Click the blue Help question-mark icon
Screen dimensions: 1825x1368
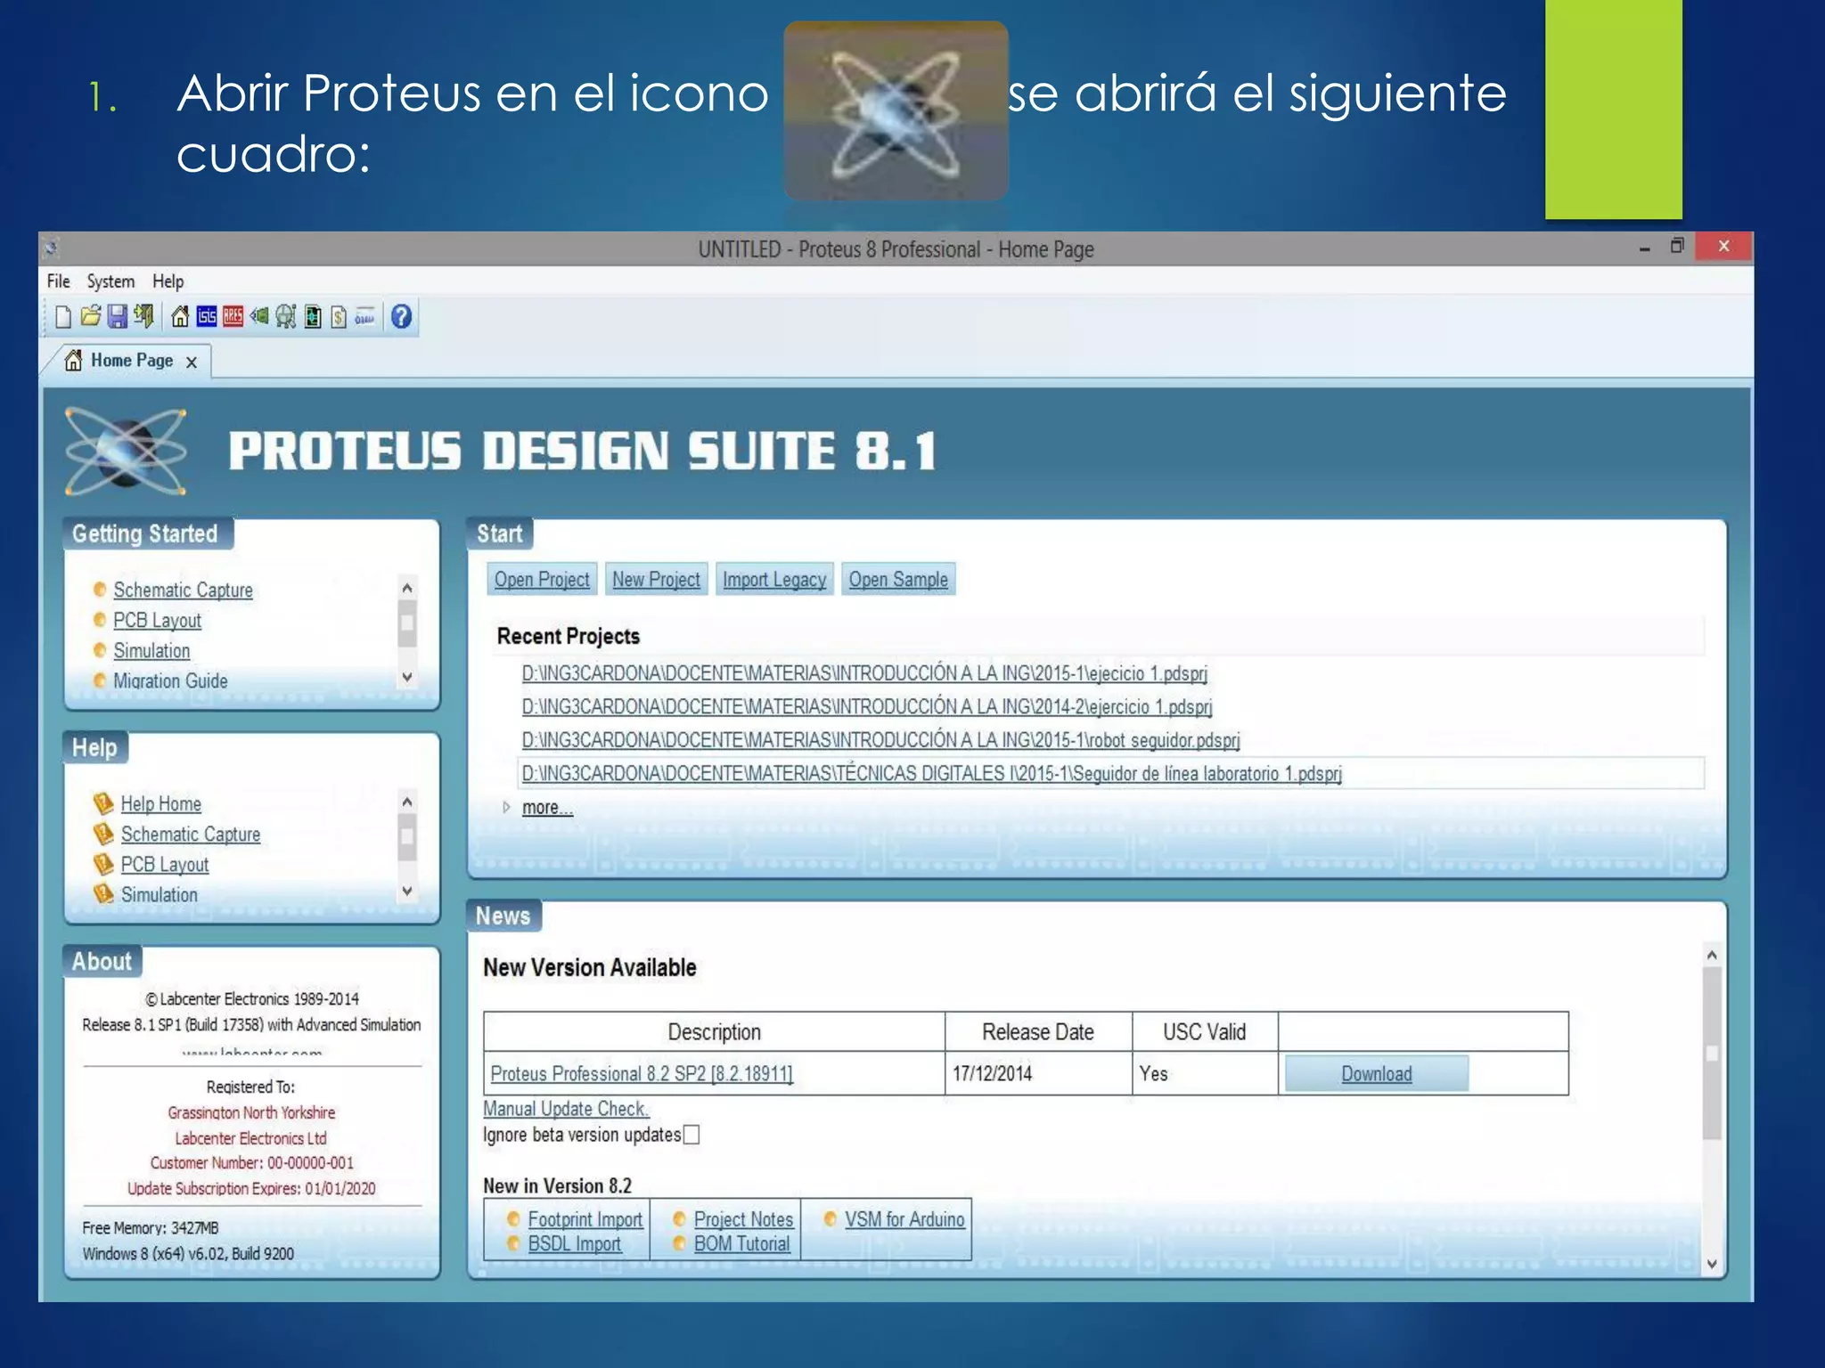pyautogui.click(x=402, y=317)
